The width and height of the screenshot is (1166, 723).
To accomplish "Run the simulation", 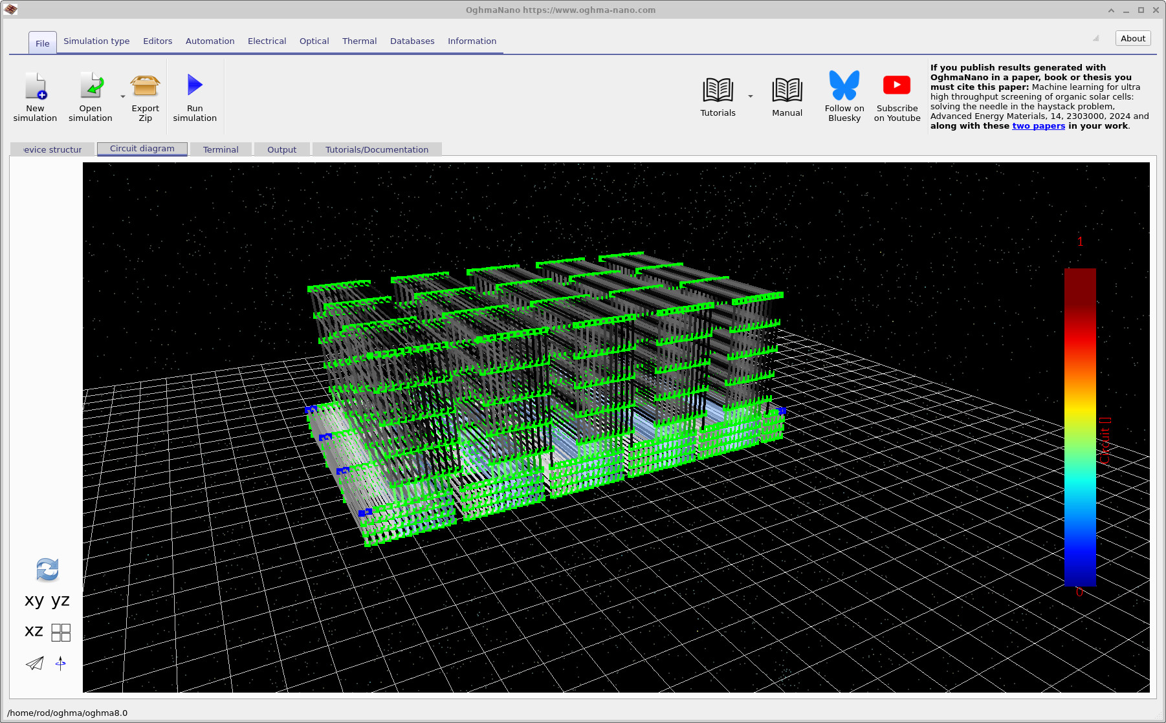I will click(195, 96).
